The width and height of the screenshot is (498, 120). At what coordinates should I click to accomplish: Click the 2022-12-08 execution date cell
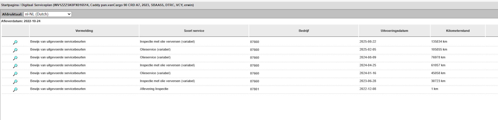pos(368,89)
